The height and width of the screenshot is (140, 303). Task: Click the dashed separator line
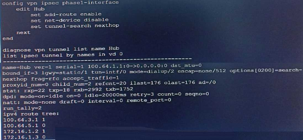tap(97, 59)
